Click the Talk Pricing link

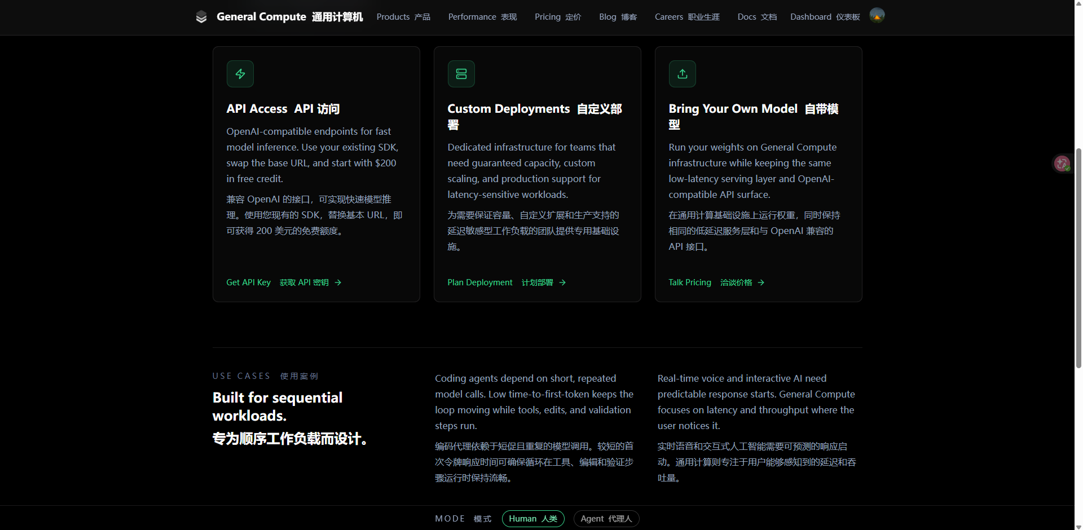coord(716,282)
